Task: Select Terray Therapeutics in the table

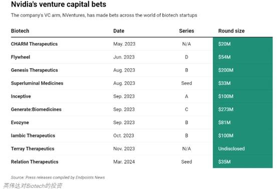Action: tap(33, 148)
